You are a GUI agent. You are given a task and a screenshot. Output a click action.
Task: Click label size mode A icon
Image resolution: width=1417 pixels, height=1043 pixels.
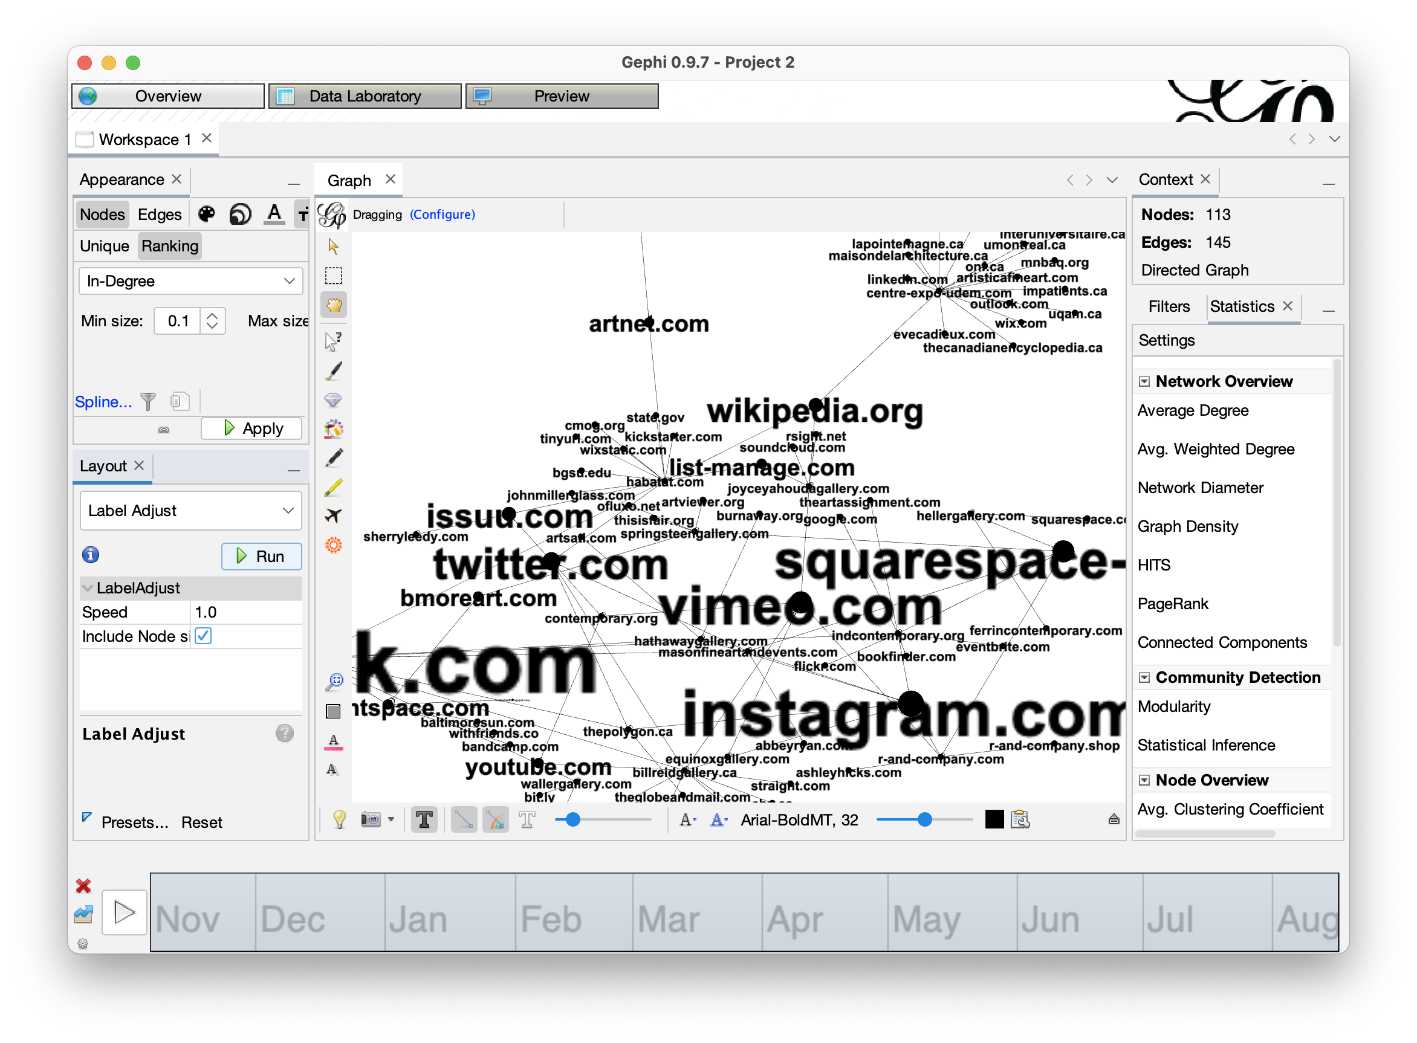[x=687, y=819]
